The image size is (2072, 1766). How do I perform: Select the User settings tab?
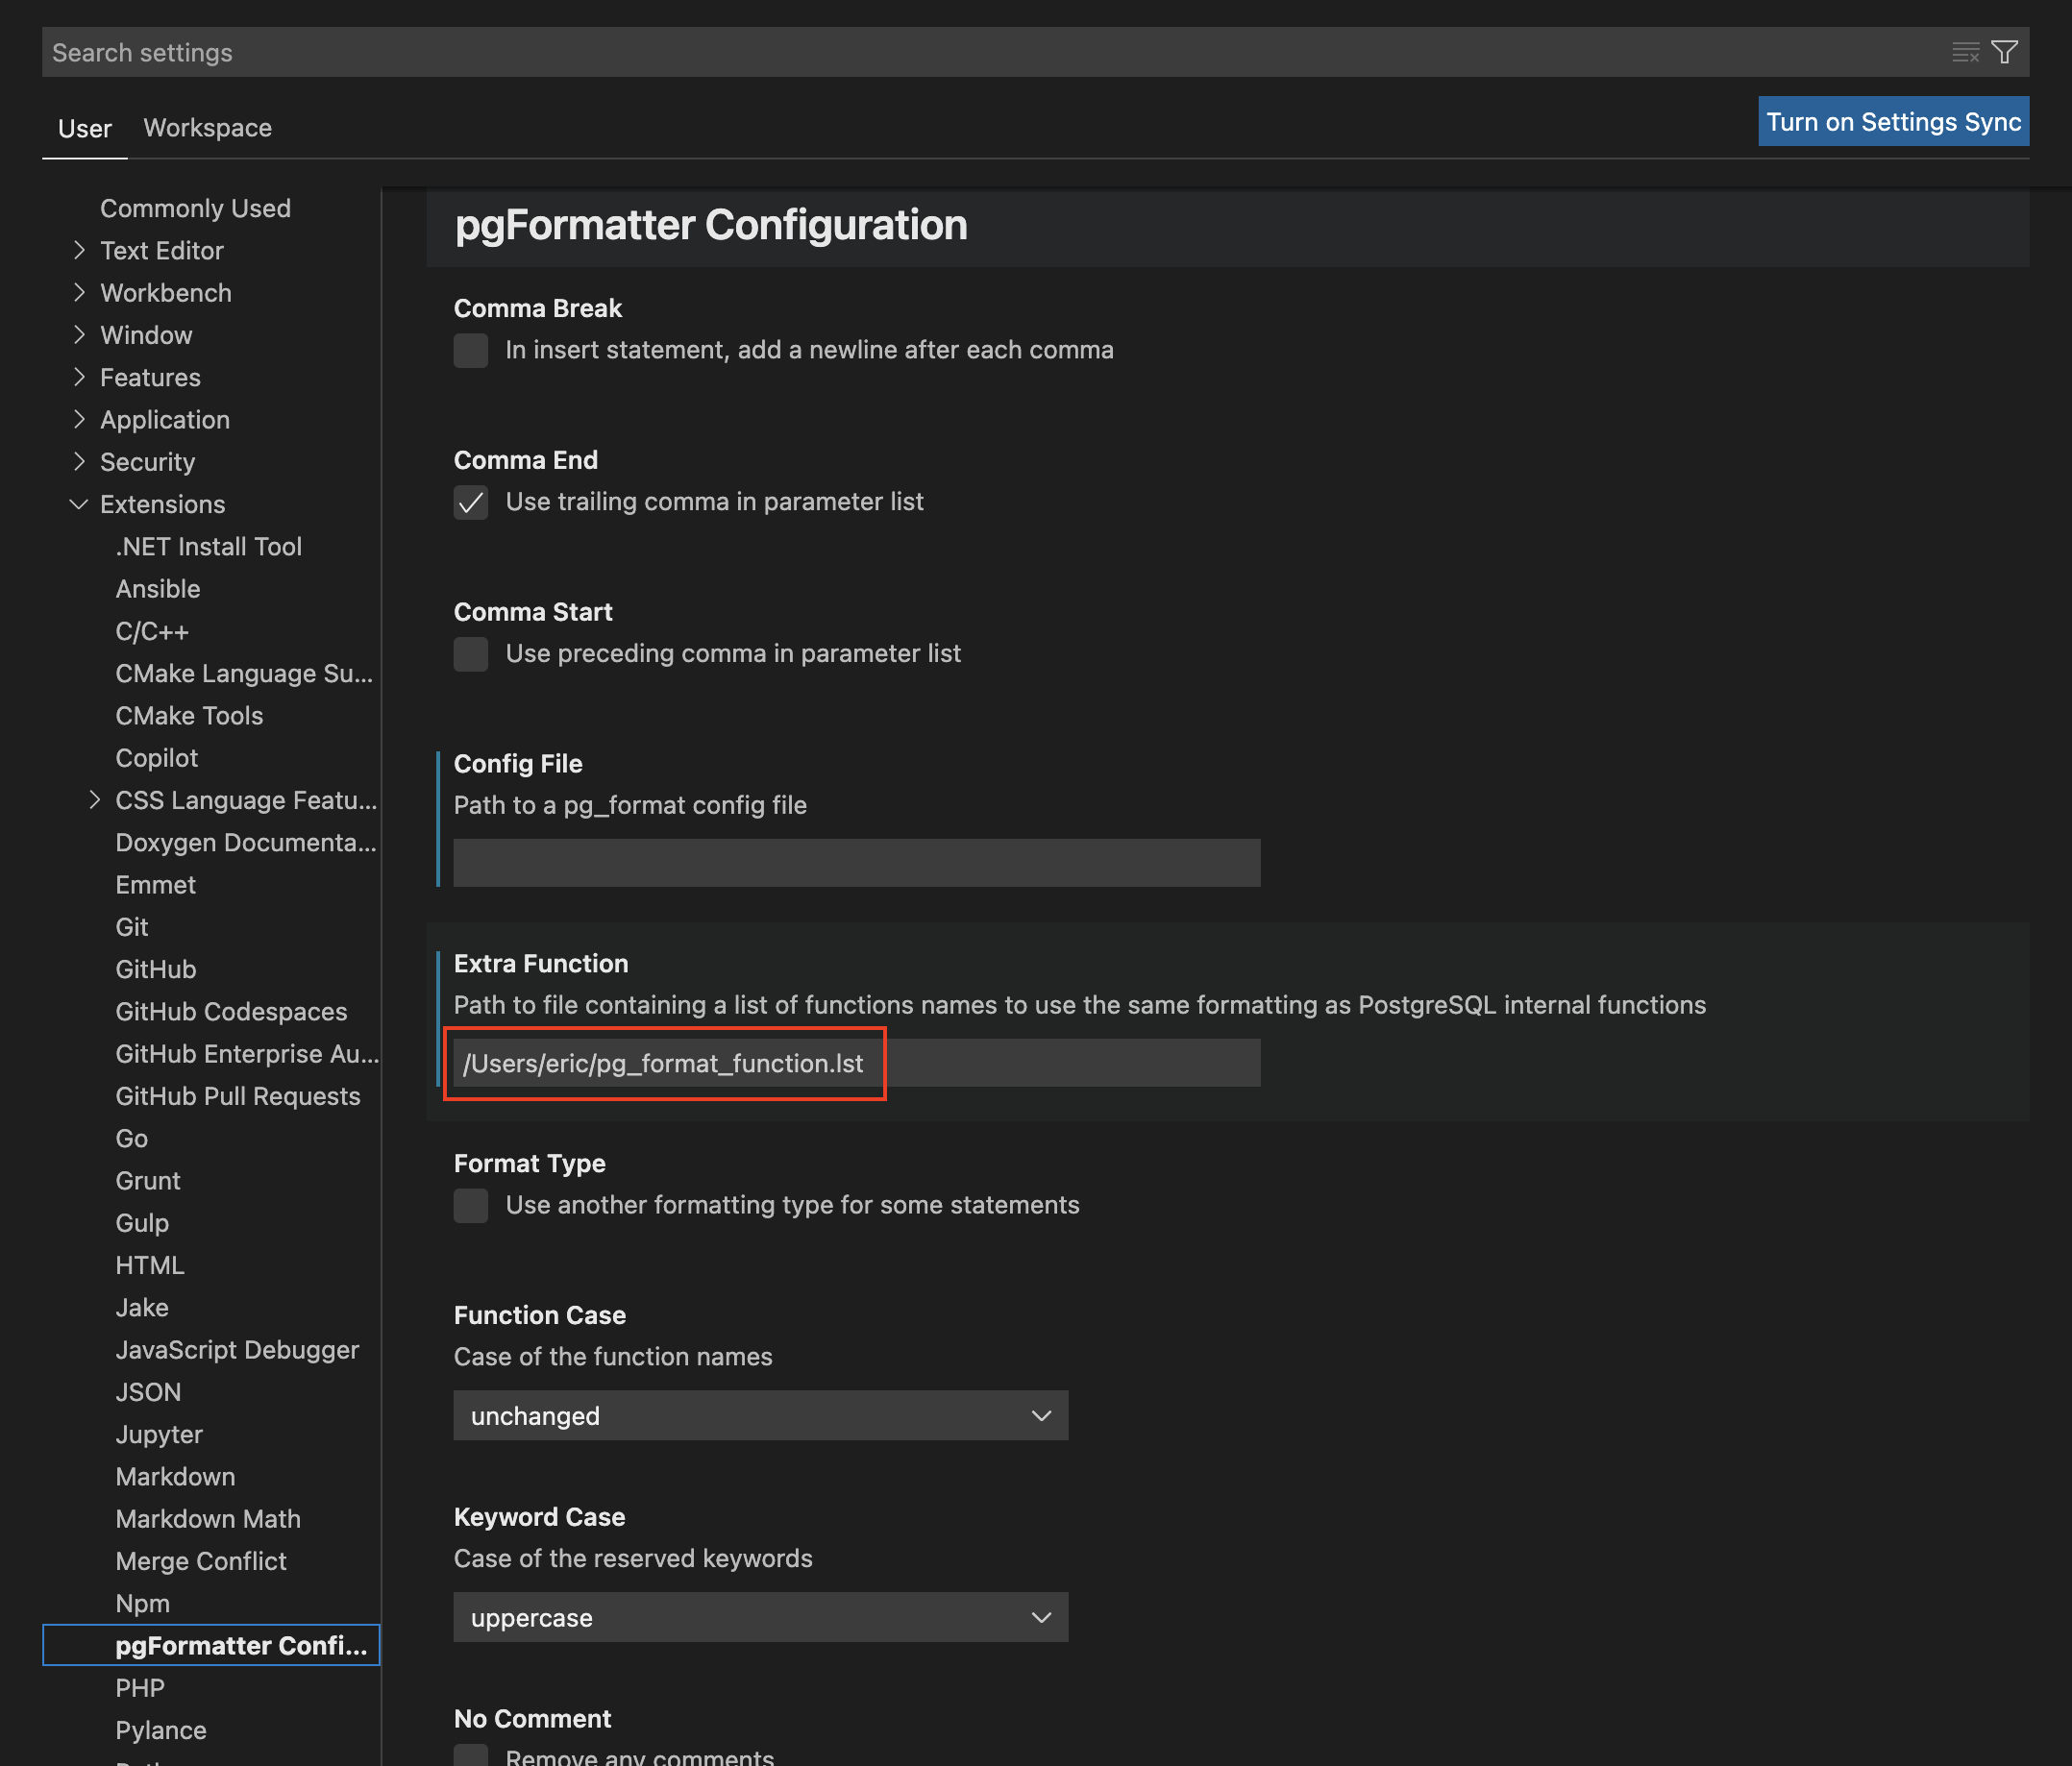pos(84,129)
